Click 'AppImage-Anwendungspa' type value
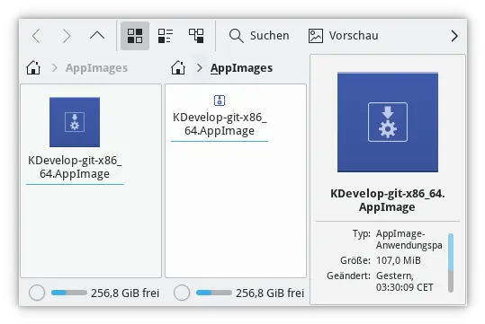 (x=409, y=240)
